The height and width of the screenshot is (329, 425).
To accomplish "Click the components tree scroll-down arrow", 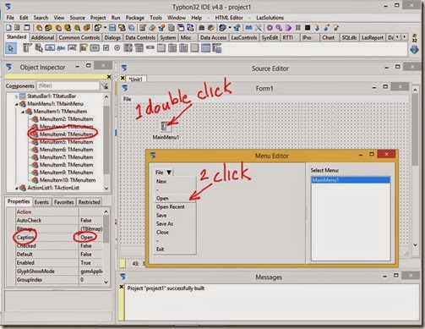I will (106, 189).
